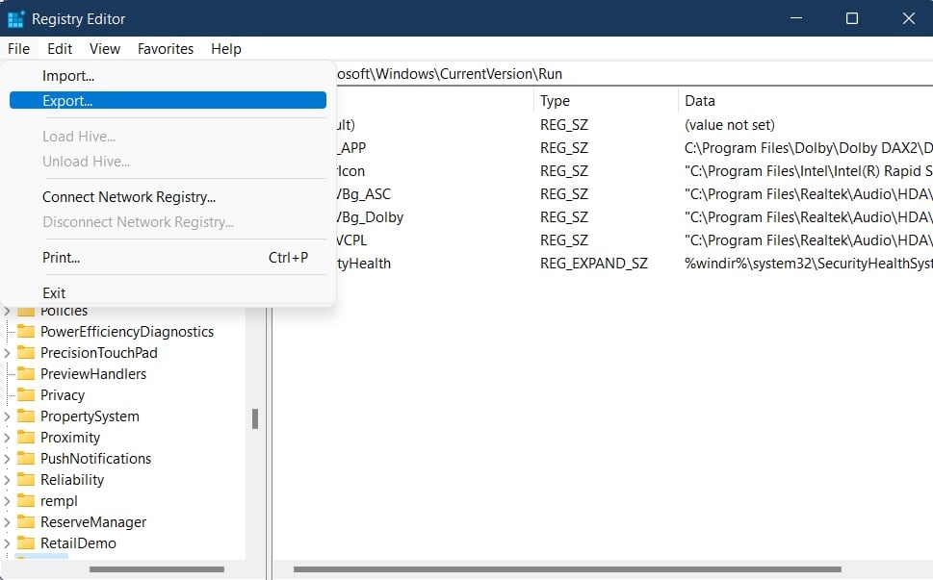The width and height of the screenshot is (933, 580).
Task: Select the RetailDemo tree label
Action: [78, 543]
